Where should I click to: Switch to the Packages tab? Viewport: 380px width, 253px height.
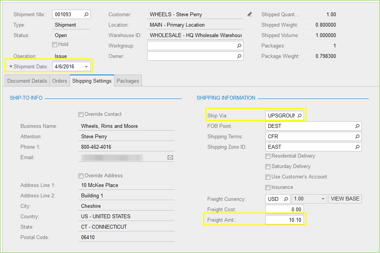point(127,81)
